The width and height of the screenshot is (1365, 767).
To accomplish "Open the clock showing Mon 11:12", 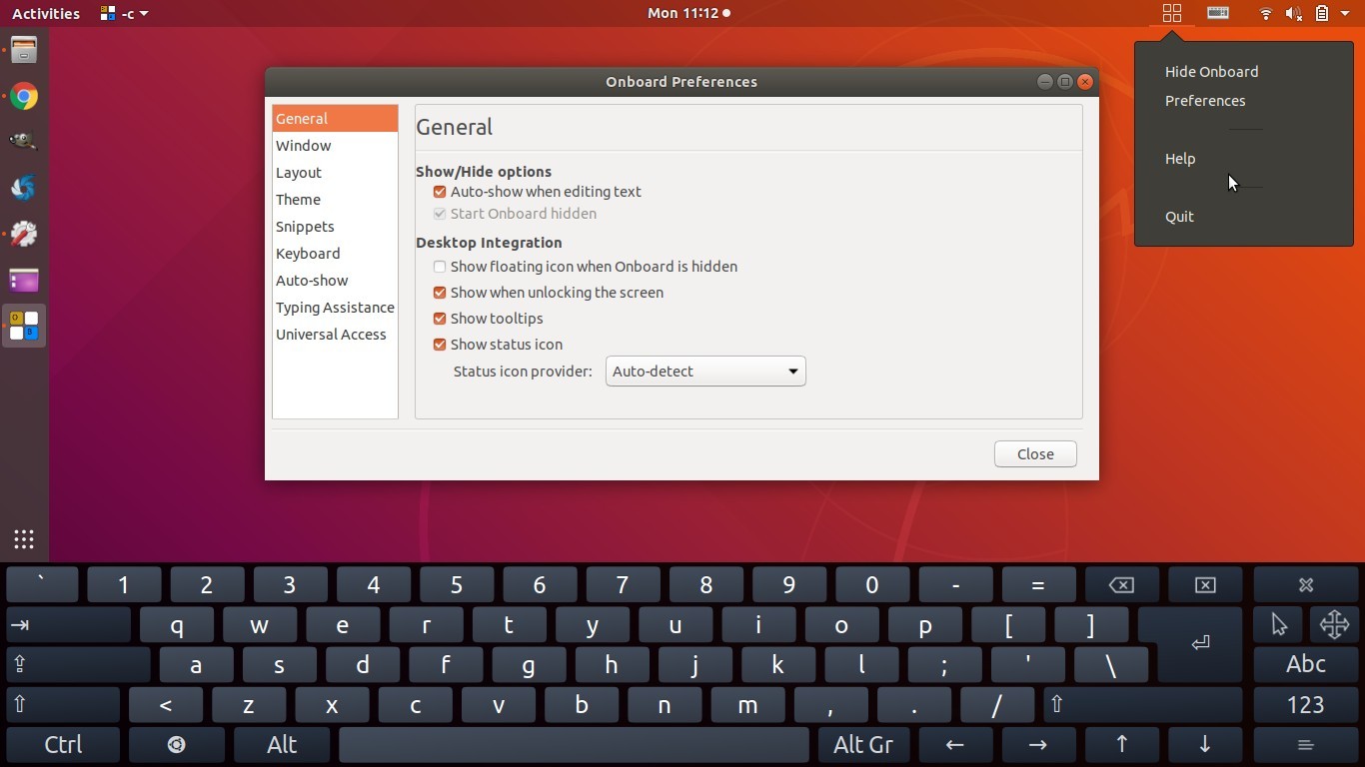I will pos(688,13).
